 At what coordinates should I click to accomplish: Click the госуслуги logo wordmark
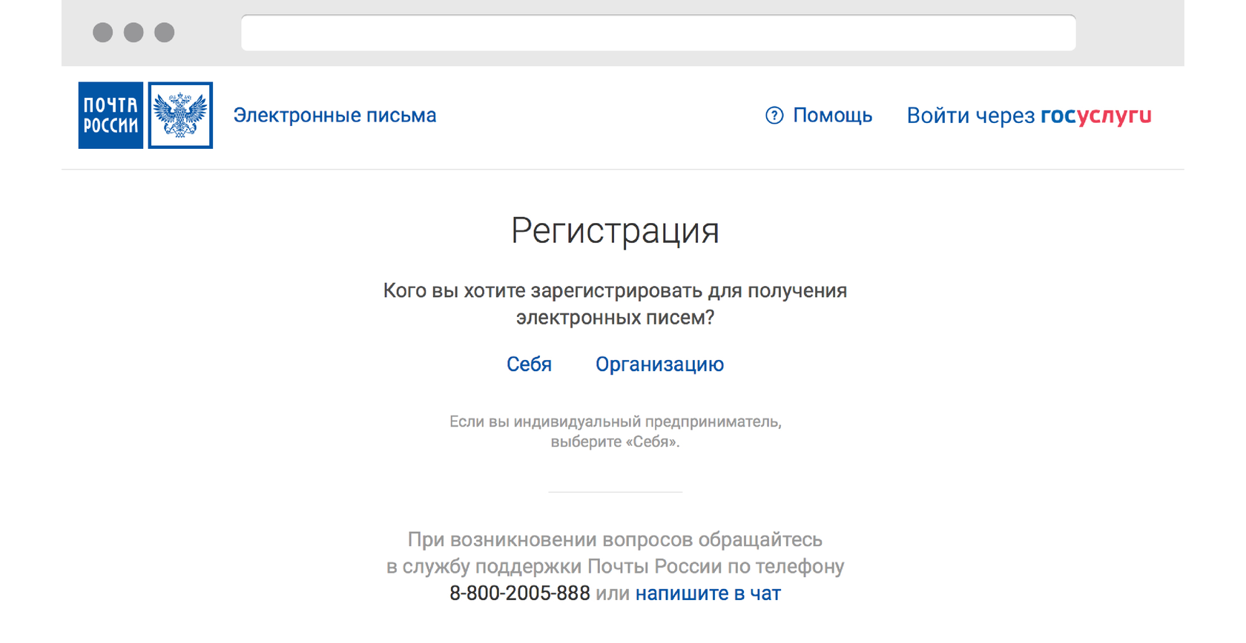(1095, 116)
